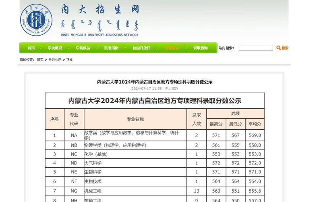Click the 物理学类 major name cell

135,145
